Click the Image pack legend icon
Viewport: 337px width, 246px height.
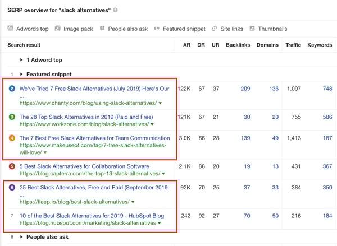(x=57, y=29)
